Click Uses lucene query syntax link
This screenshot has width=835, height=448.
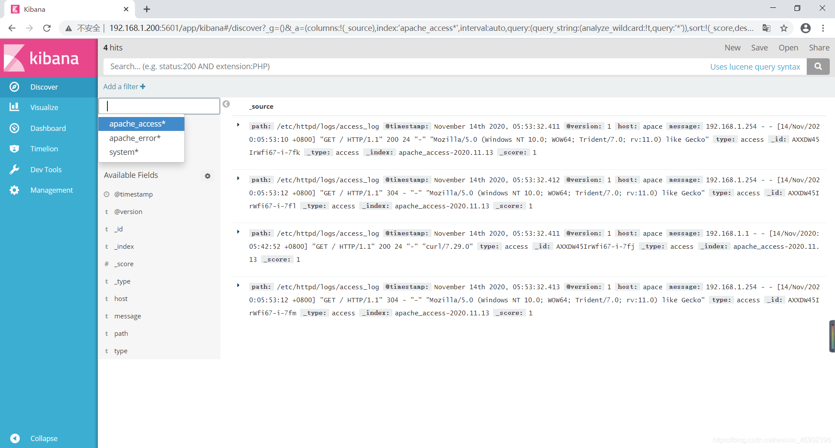(755, 67)
